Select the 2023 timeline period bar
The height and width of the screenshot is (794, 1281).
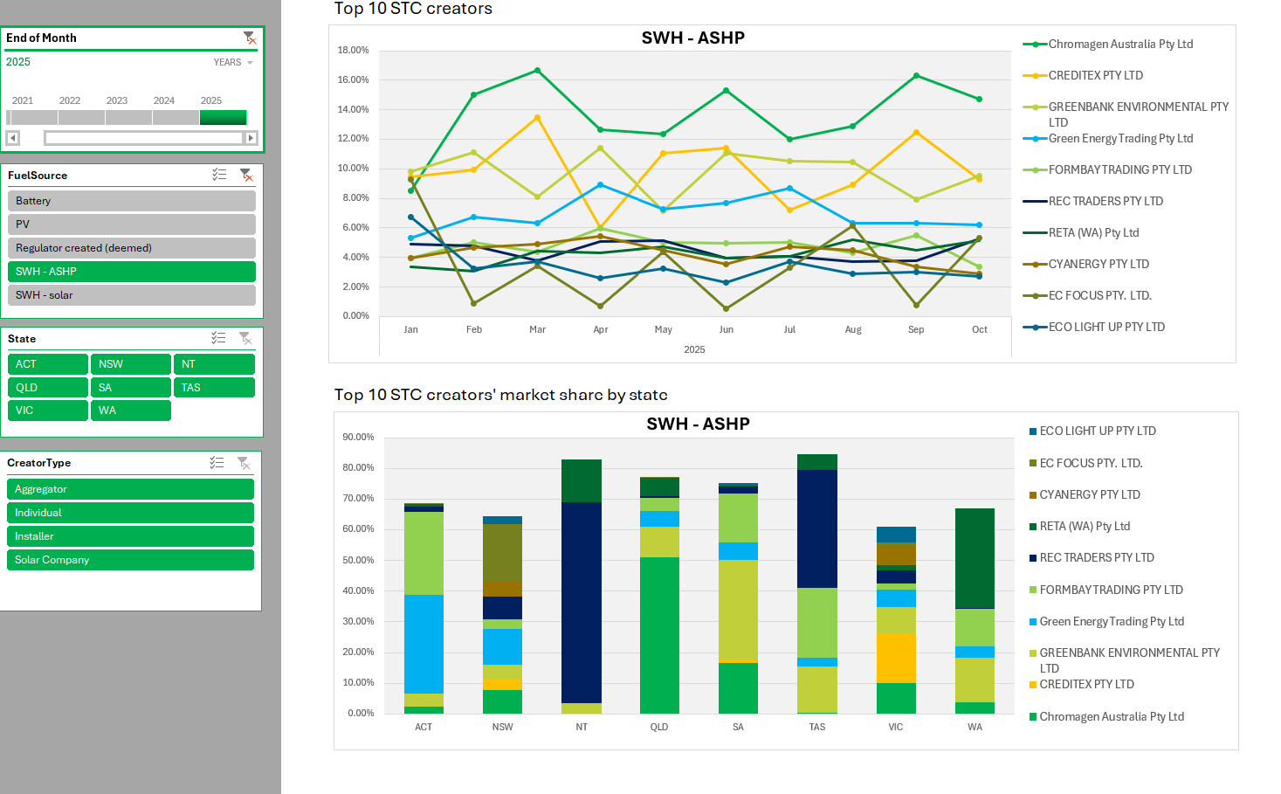[x=128, y=117]
